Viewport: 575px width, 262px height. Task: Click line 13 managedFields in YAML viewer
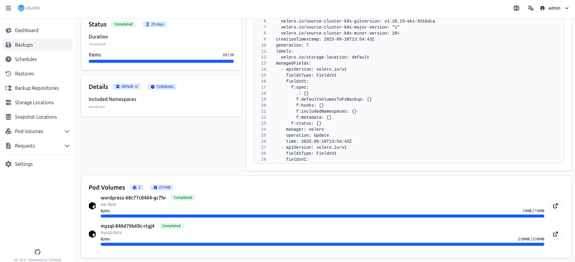(x=293, y=63)
